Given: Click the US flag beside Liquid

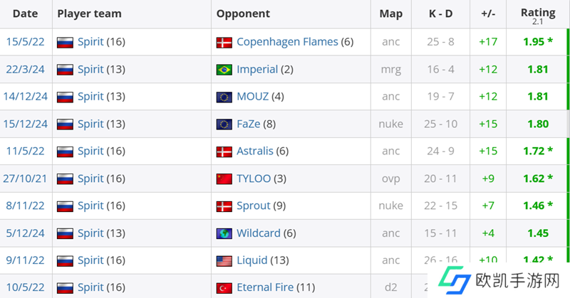Looking at the screenshot, I should 224,260.
